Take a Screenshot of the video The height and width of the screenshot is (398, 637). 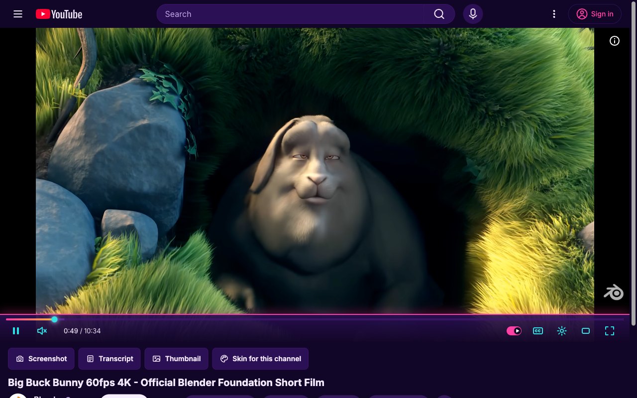click(x=41, y=359)
